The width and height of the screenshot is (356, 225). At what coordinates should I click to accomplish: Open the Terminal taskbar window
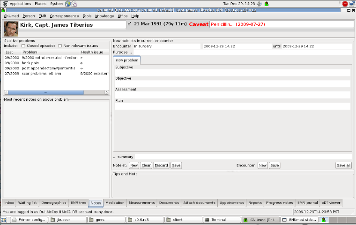tap(222, 220)
